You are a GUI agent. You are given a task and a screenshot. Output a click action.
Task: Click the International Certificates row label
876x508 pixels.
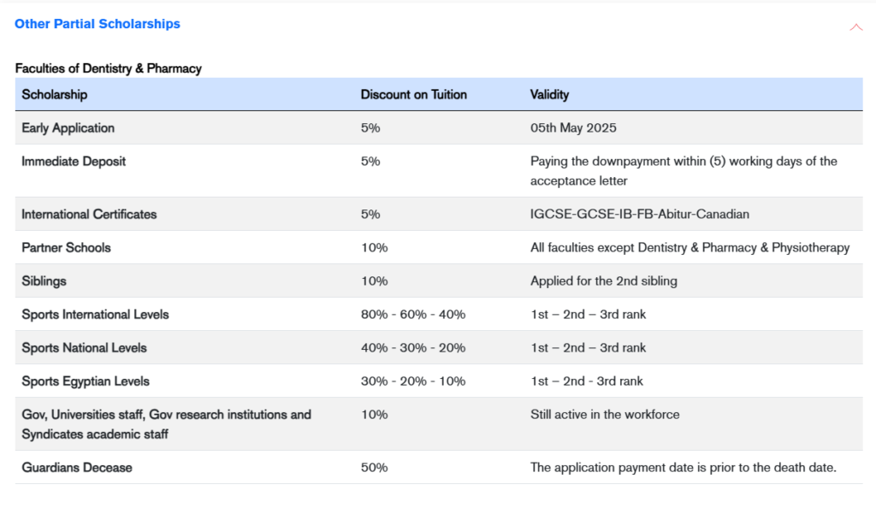click(x=89, y=215)
